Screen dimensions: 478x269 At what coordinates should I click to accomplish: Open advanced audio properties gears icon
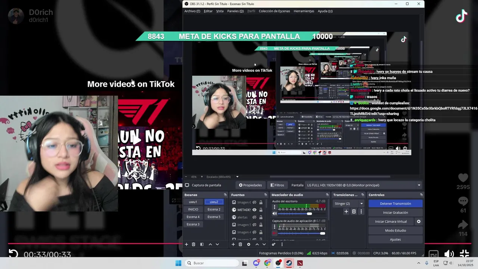pyautogui.click(x=274, y=244)
